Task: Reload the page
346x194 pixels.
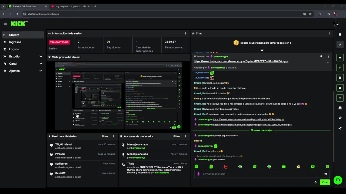Action: [x=17, y=14]
